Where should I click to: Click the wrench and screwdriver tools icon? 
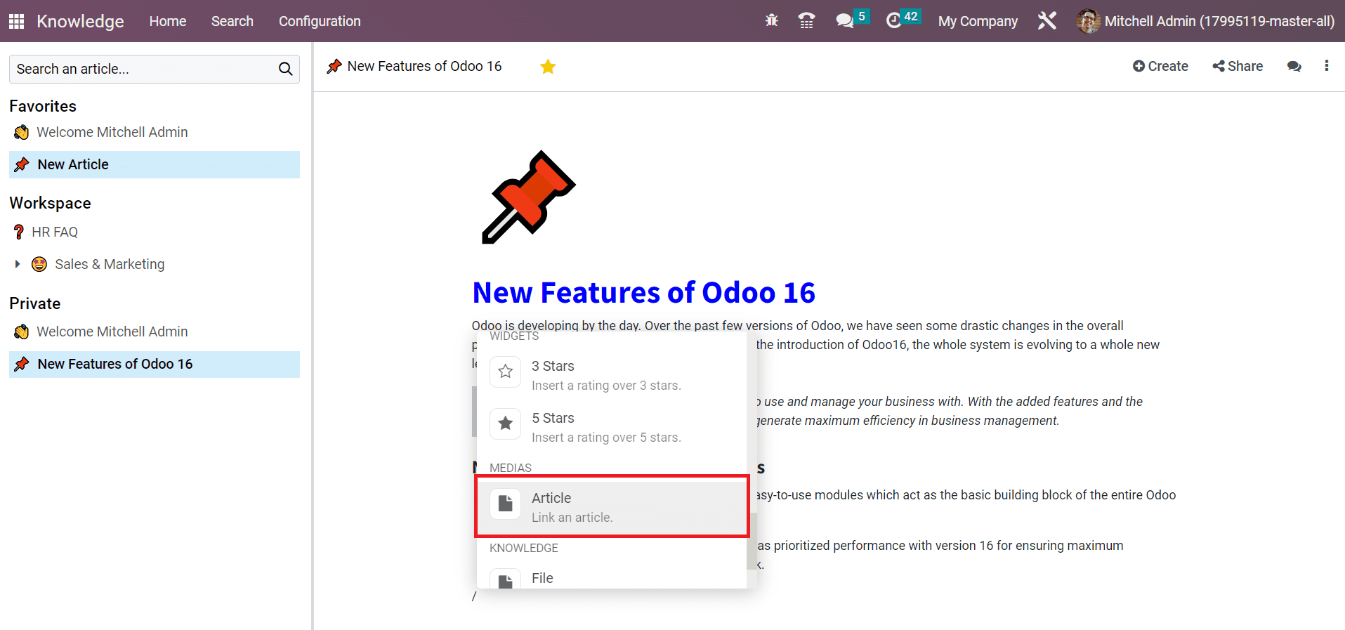coord(1047,21)
